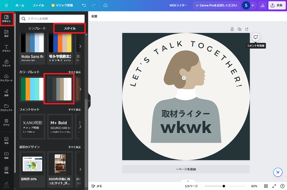Open the Magic assistant sparkle button
This screenshot has height=190, width=287.
278,172
